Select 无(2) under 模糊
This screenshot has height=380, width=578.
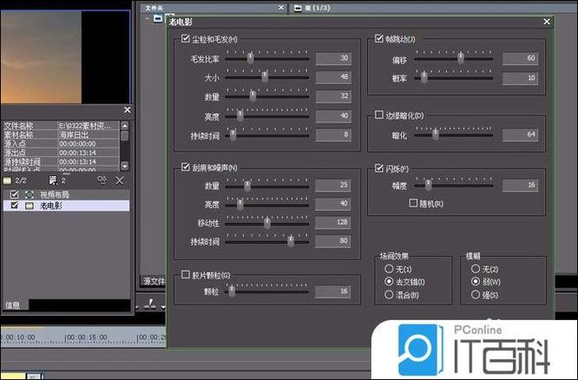point(476,269)
